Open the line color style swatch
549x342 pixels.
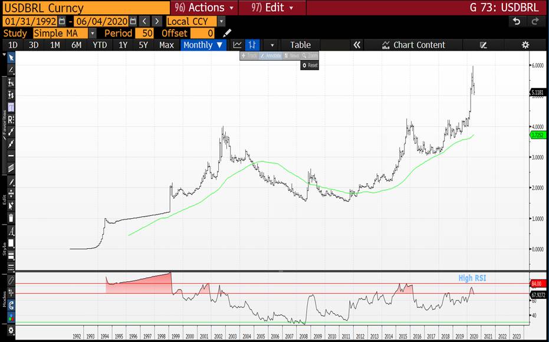tap(11, 242)
